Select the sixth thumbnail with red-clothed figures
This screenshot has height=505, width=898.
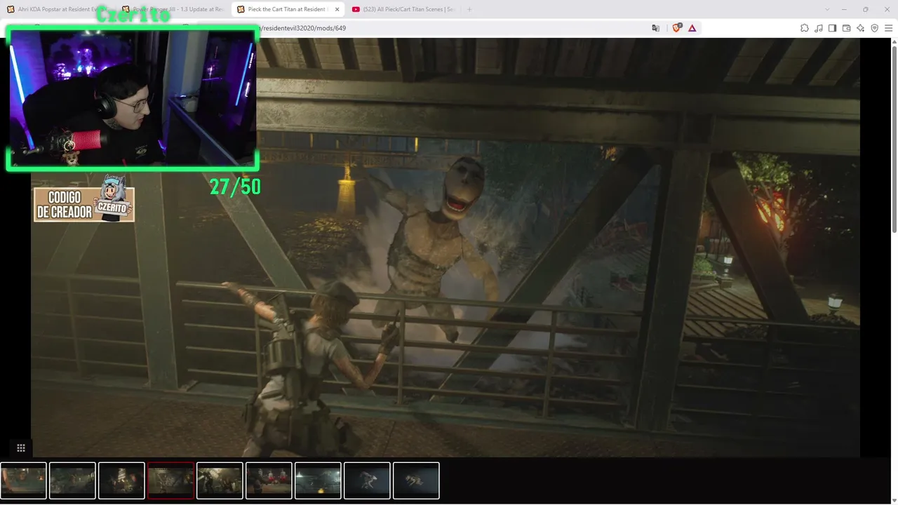[269, 480]
